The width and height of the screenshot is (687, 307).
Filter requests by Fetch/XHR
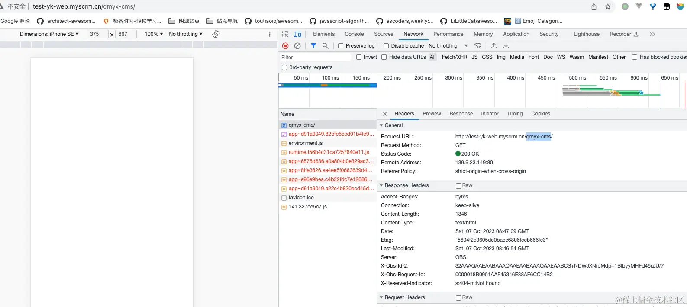[x=455, y=57]
